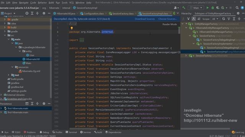Open the VCS menu
245x137 pixels.
click(x=71, y=3)
